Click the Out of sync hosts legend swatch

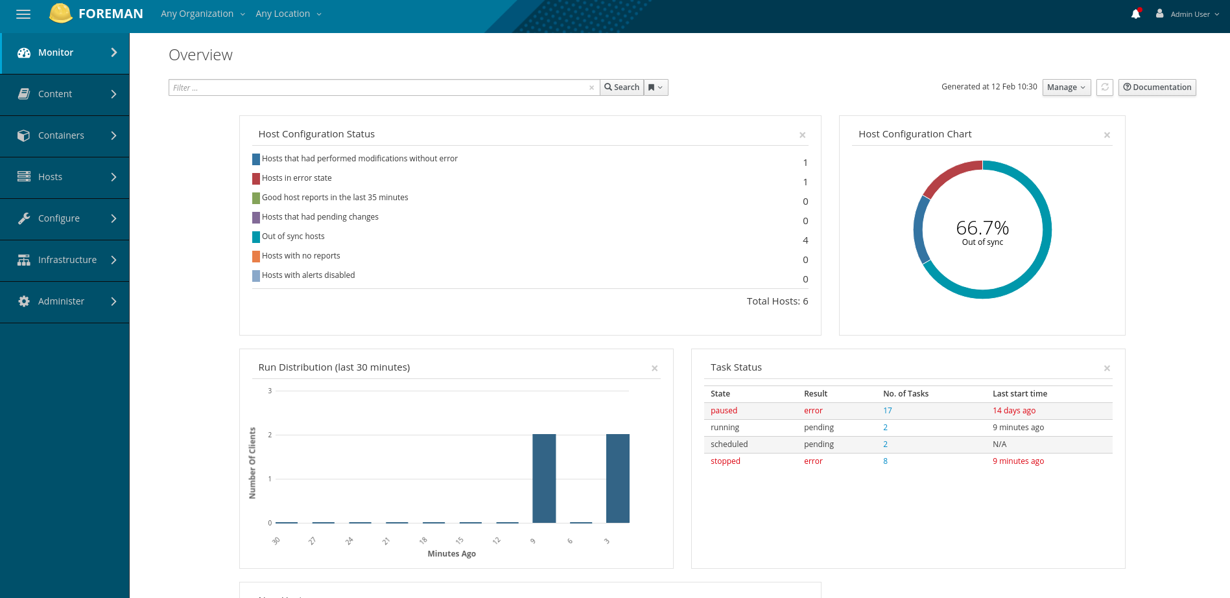point(256,236)
